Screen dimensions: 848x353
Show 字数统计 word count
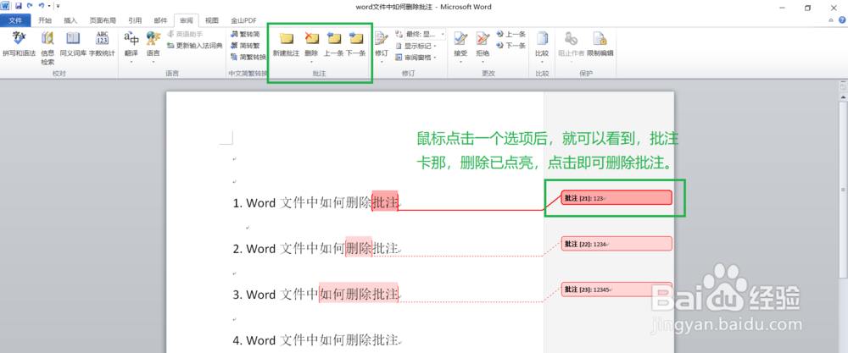(103, 44)
